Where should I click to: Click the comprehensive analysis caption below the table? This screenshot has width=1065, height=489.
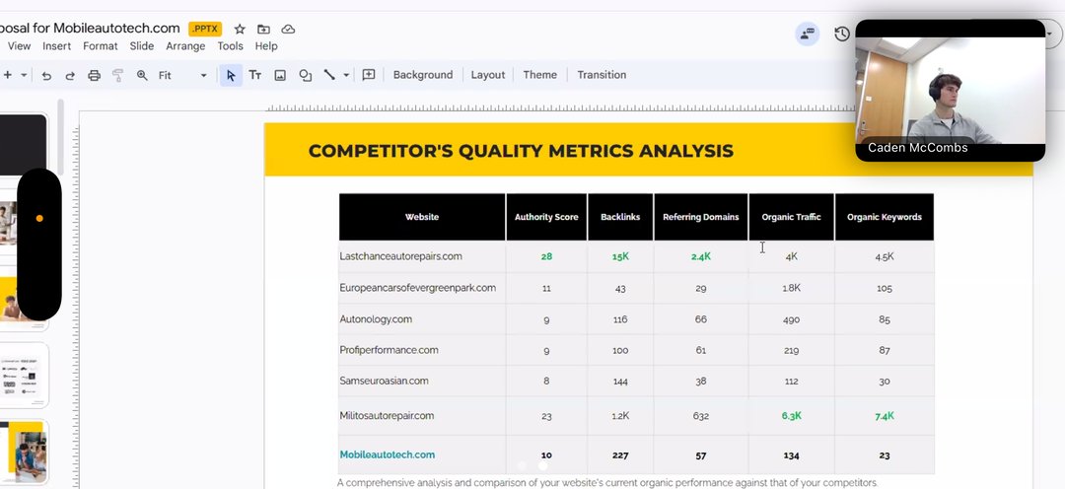coord(607,483)
